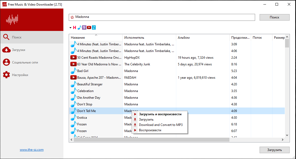Click the YouTube icon beside Bausa, Apache 207
The image size is (296, 159).
coord(74,77)
